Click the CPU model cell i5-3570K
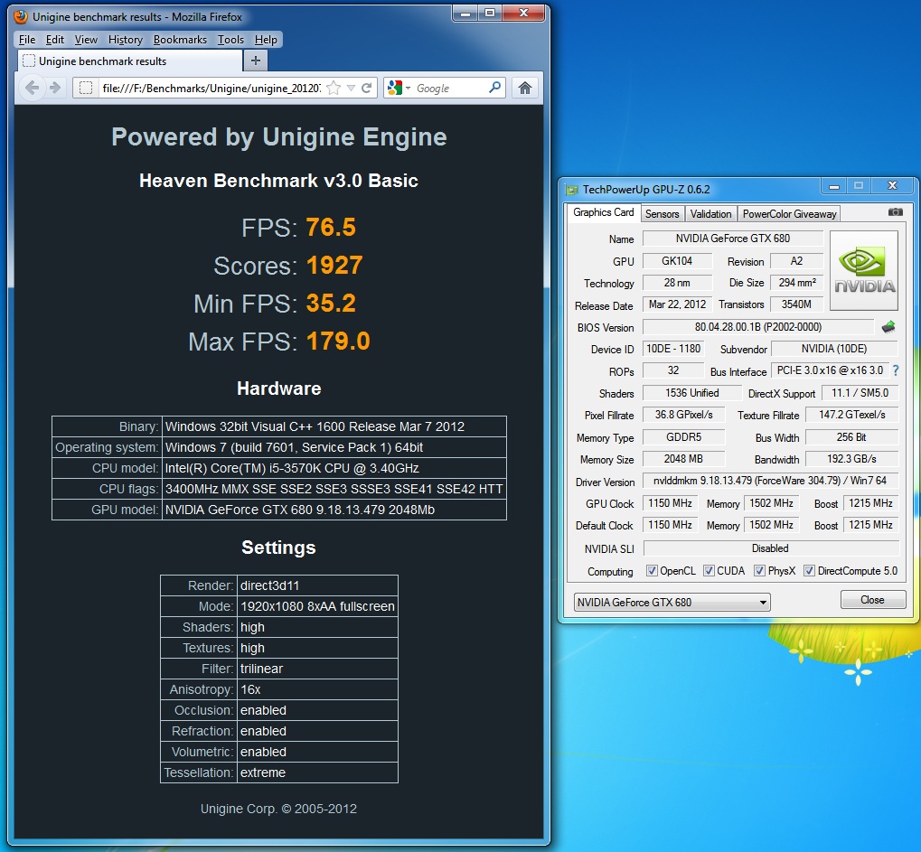Screen dimensions: 921x852 (x=334, y=468)
